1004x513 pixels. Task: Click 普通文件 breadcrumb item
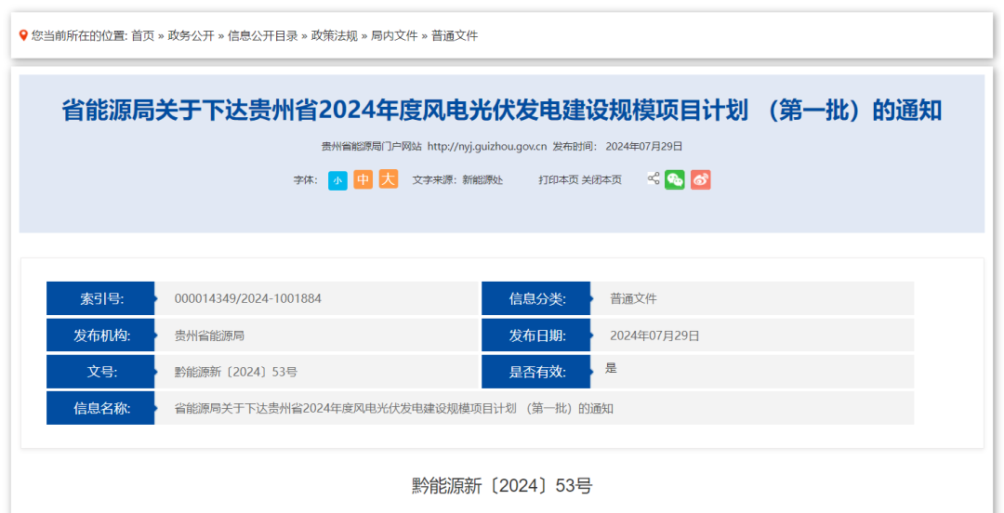pos(455,35)
